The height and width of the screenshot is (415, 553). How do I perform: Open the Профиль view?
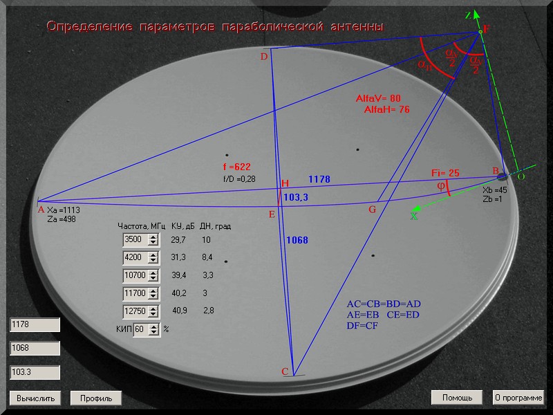96,398
